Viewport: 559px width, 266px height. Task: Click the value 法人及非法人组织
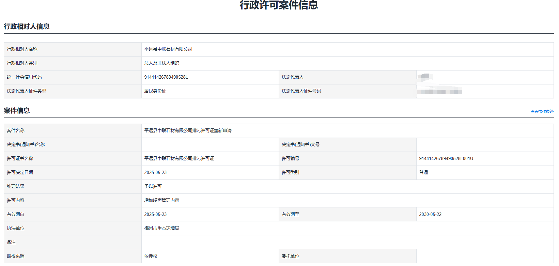(161, 63)
